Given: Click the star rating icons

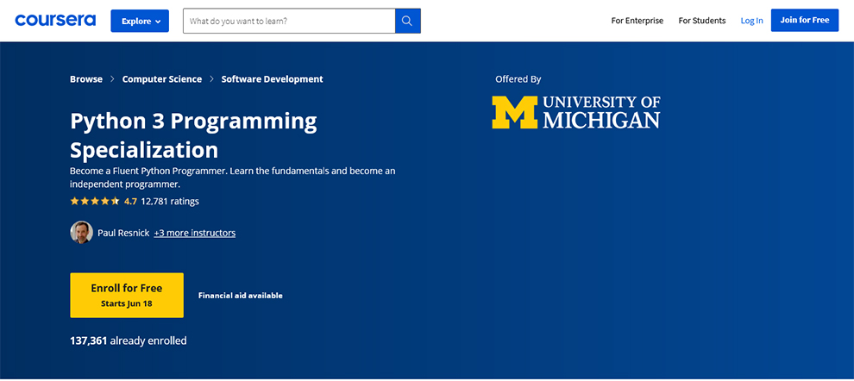Looking at the screenshot, I should click(95, 201).
